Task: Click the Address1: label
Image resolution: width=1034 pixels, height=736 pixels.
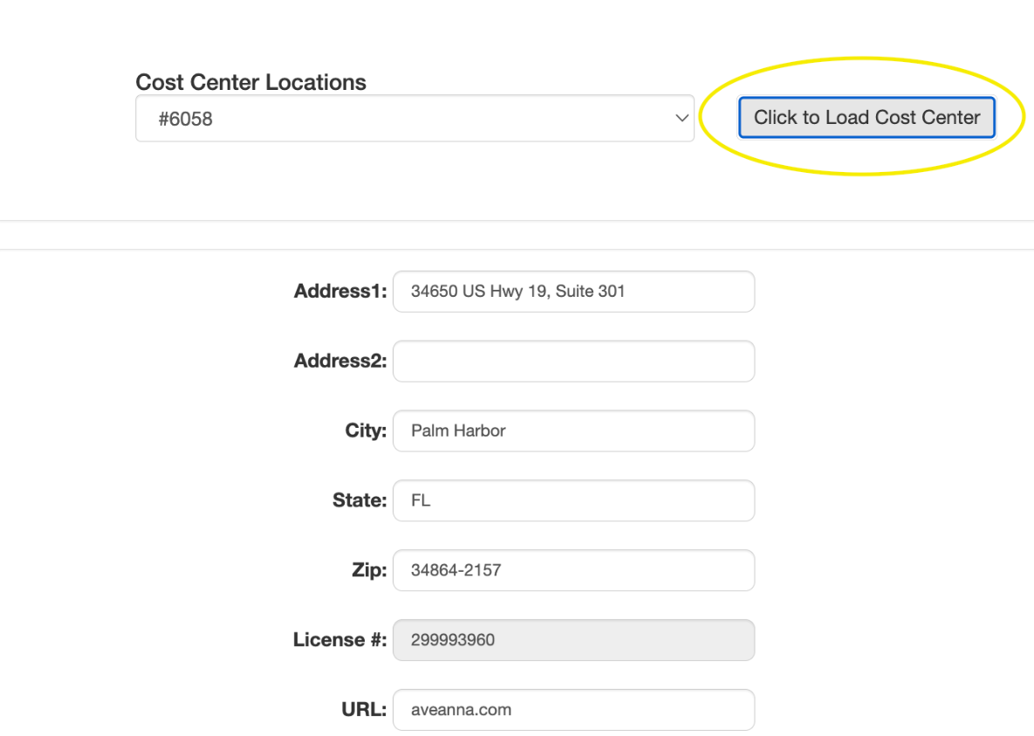Action: click(x=340, y=292)
